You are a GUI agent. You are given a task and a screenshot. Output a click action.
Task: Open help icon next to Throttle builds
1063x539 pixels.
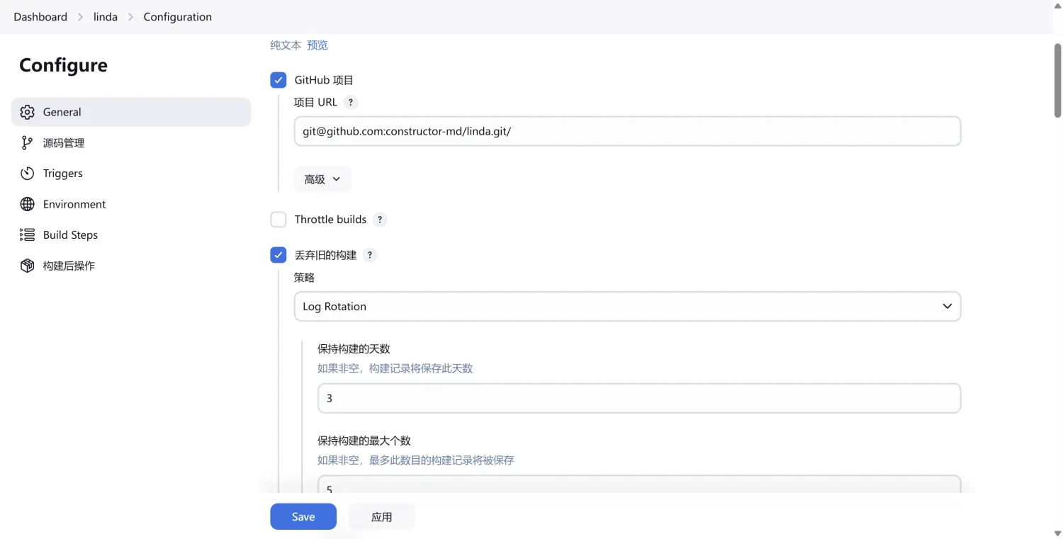point(380,220)
